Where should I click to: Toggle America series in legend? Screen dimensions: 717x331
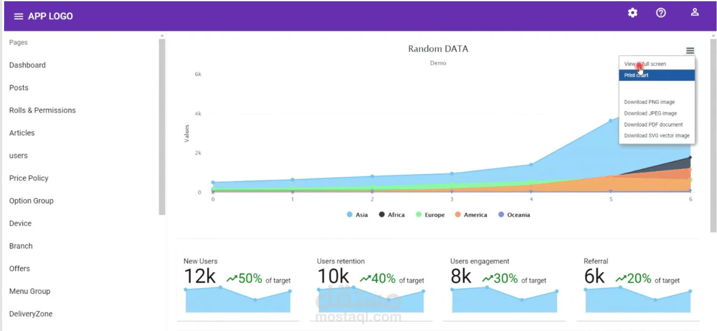[x=471, y=215]
